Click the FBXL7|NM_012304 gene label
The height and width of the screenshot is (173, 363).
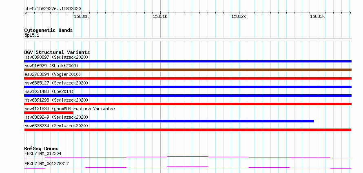click(x=43, y=153)
